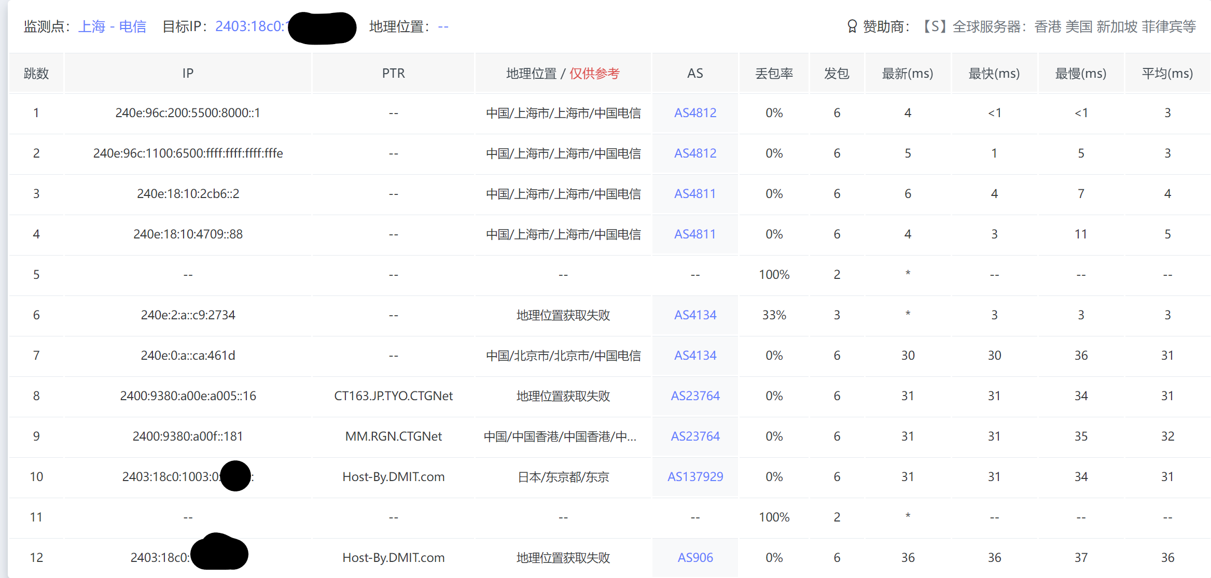1211x578 pixels.
Task: Select IP 2400:9380:a00f::181
Action: click(x=188, y=436)
